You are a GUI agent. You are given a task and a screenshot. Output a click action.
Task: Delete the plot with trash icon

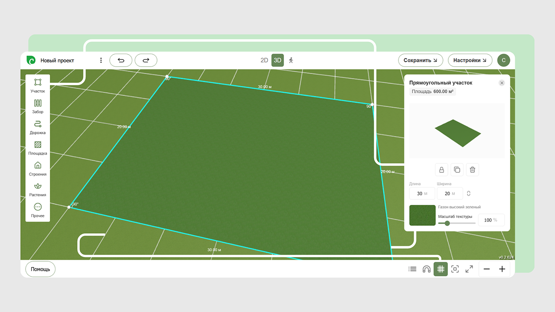click(473, 170)
